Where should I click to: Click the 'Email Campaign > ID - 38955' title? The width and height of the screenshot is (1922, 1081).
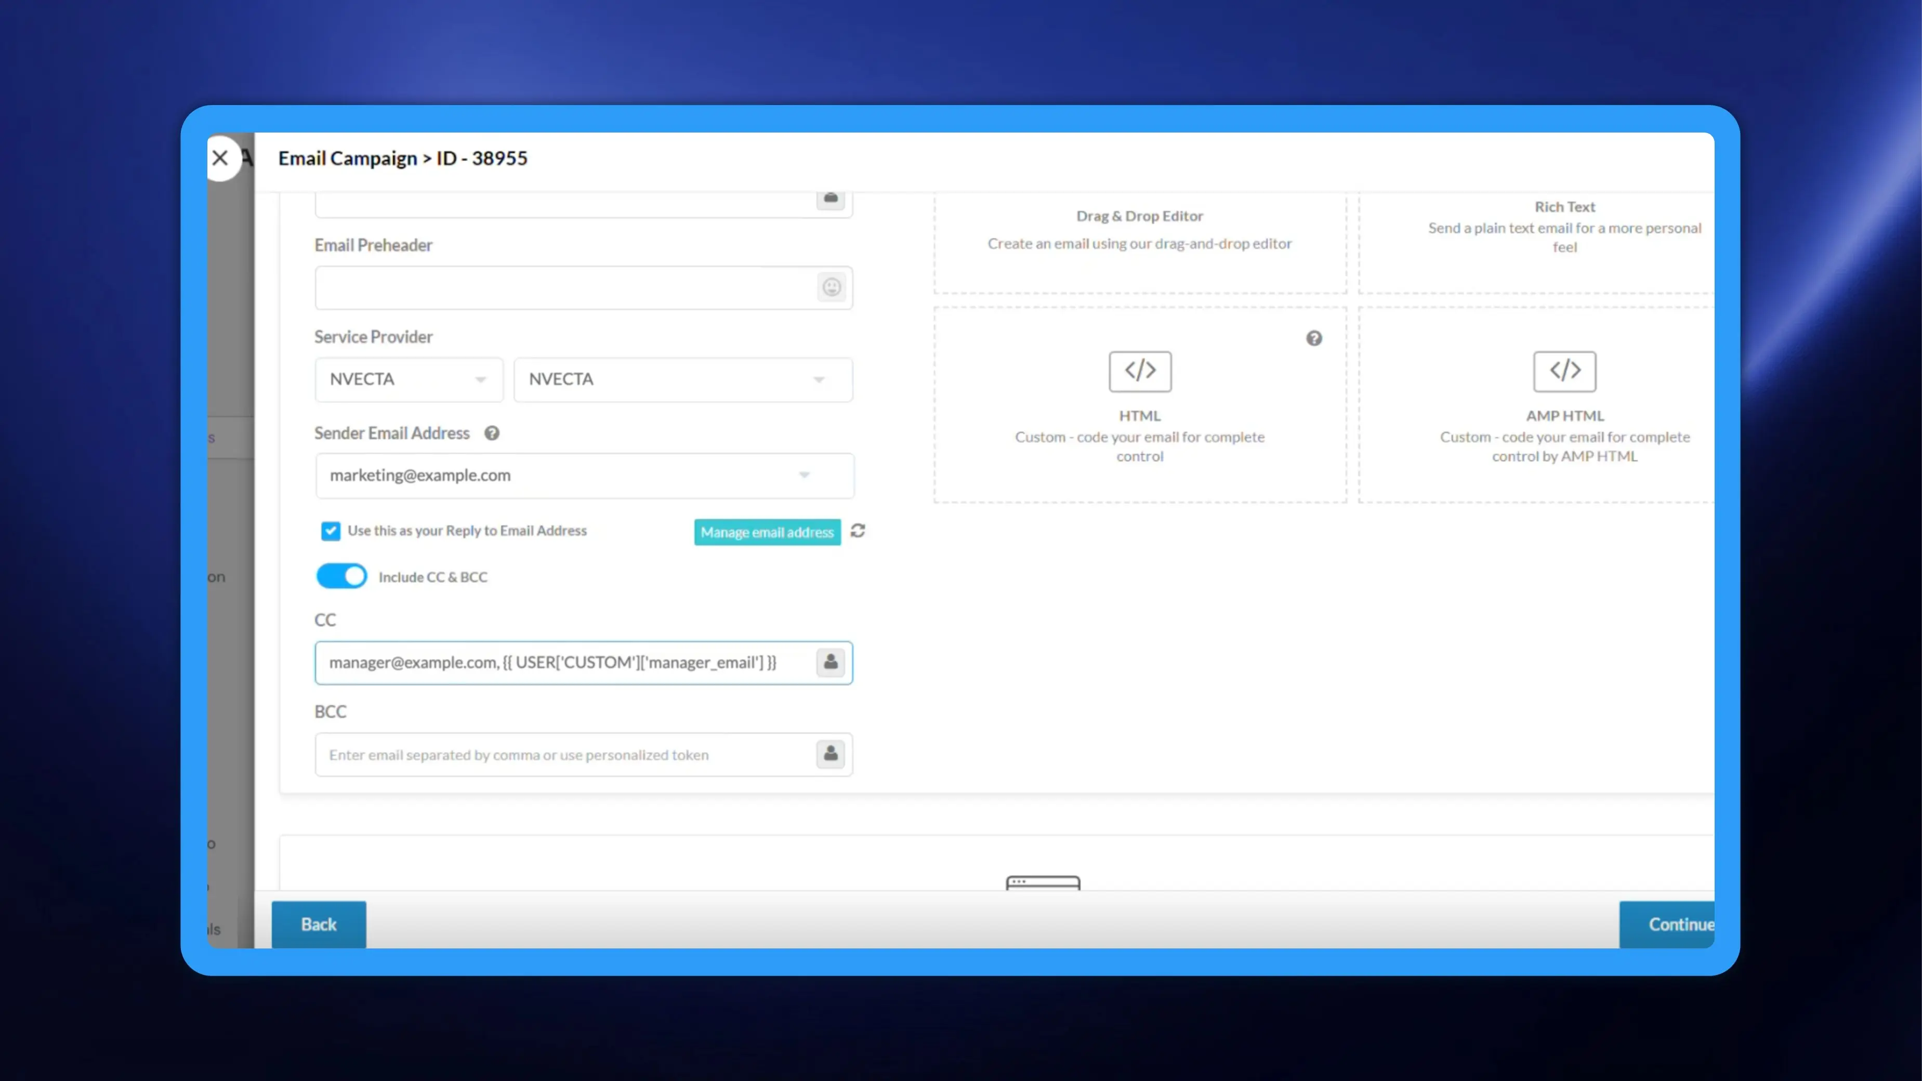(403, 158)
